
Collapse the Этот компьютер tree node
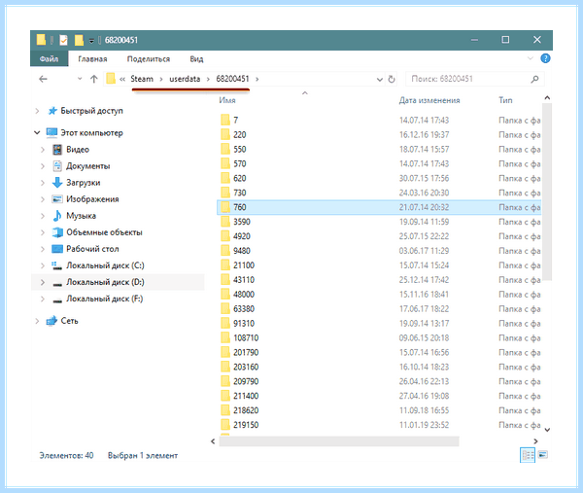click(37, 132)
